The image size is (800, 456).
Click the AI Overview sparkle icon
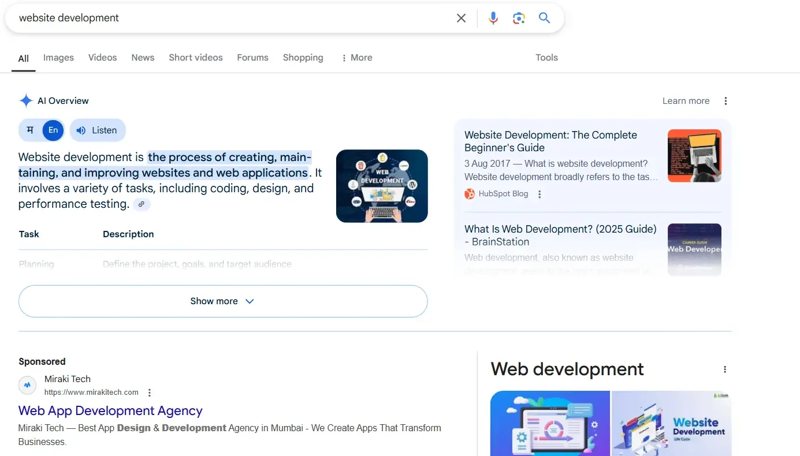(x=25, y=100)
